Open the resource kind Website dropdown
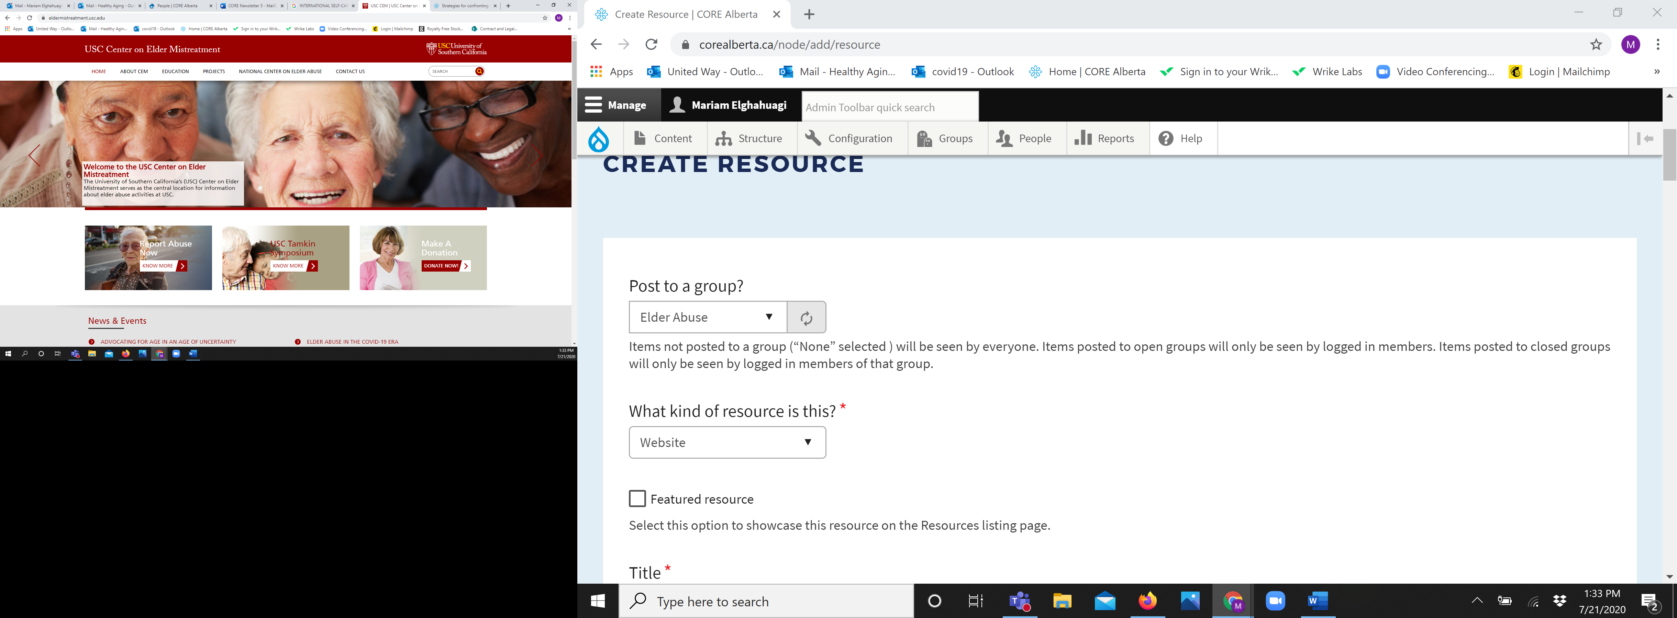Screen dimensions: 1677x618 (726, 442)
